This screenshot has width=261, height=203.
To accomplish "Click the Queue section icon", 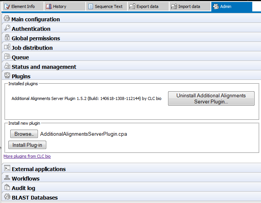I will 7,57.
